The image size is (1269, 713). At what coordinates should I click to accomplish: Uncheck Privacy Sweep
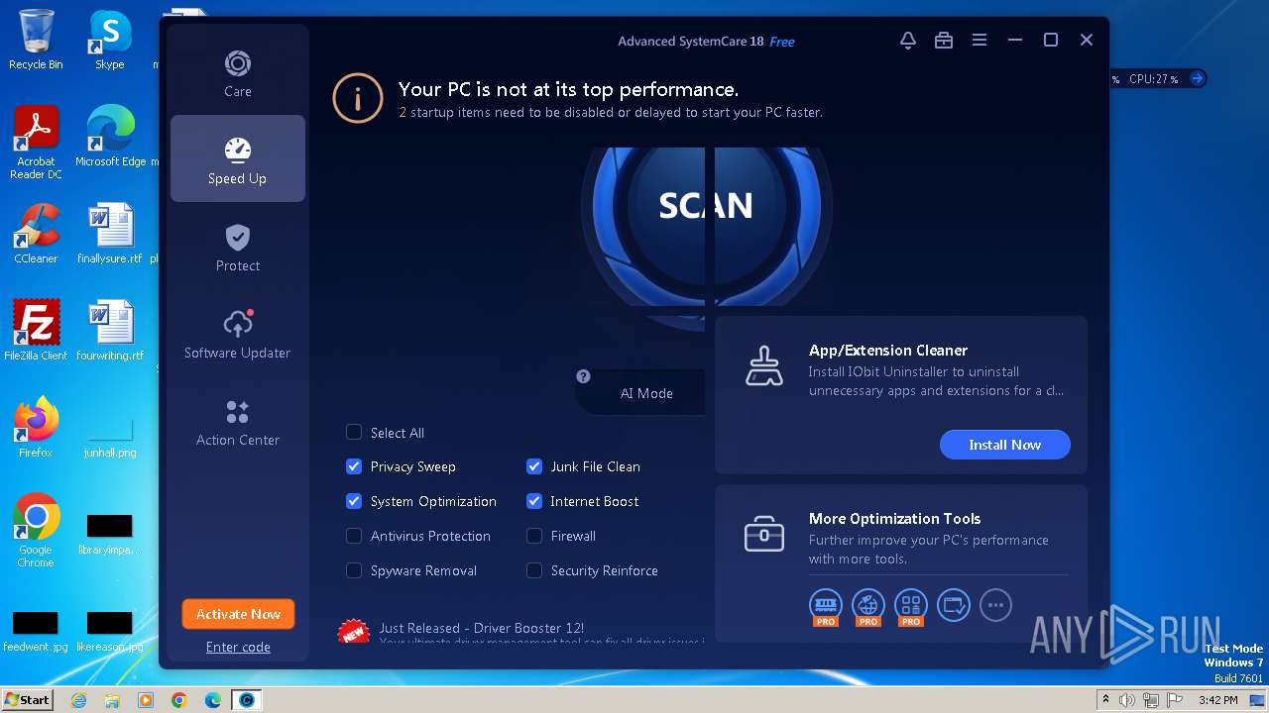354,466
